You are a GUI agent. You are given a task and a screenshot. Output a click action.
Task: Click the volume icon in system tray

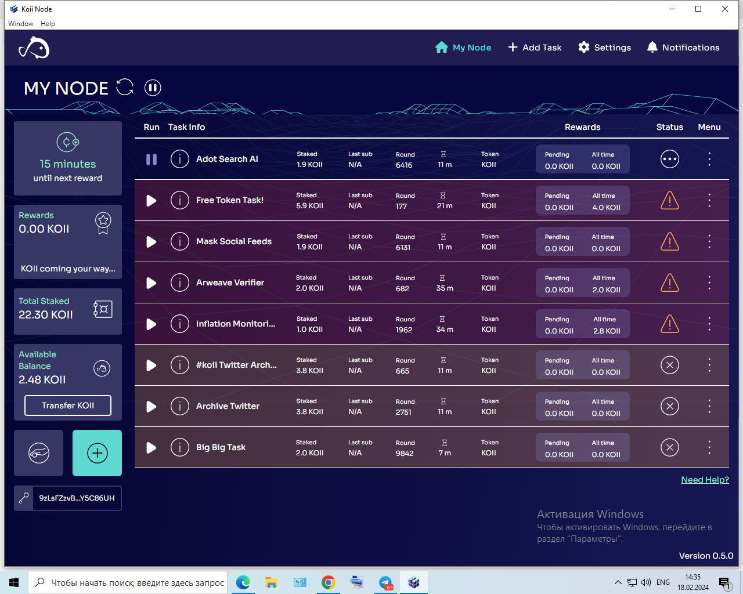point(646,582)
